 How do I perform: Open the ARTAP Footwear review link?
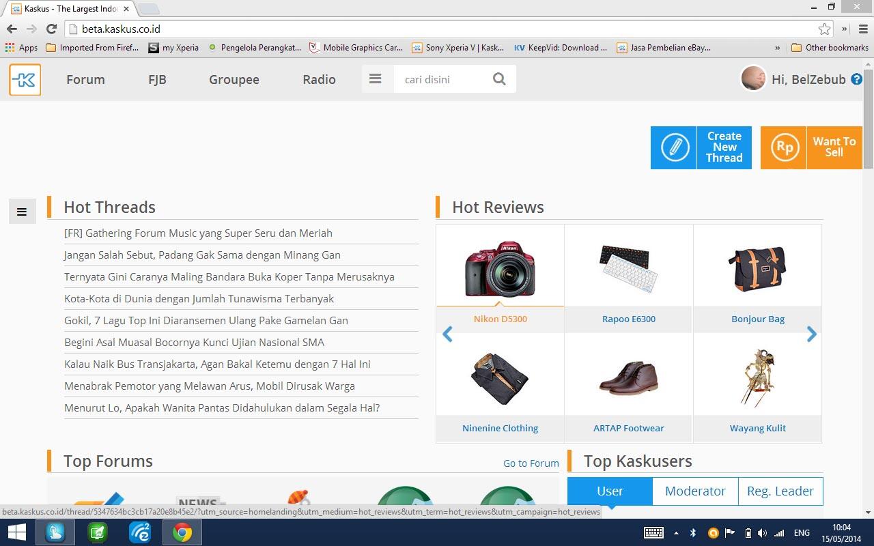628,428
